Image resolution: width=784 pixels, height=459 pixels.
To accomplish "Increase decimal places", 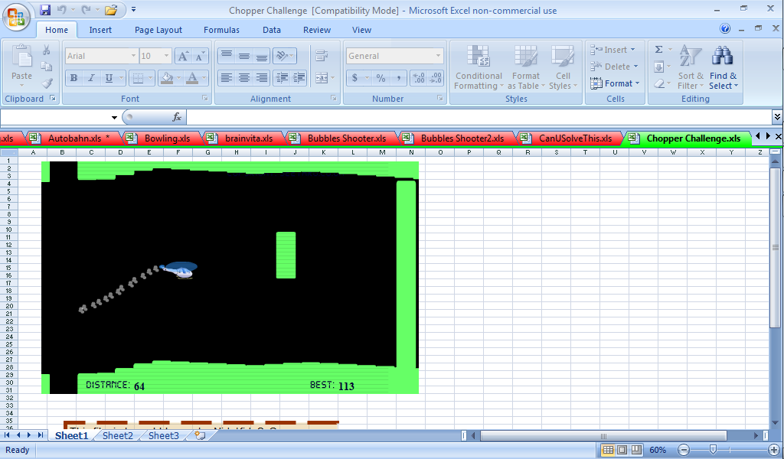I will coord(419,78).
